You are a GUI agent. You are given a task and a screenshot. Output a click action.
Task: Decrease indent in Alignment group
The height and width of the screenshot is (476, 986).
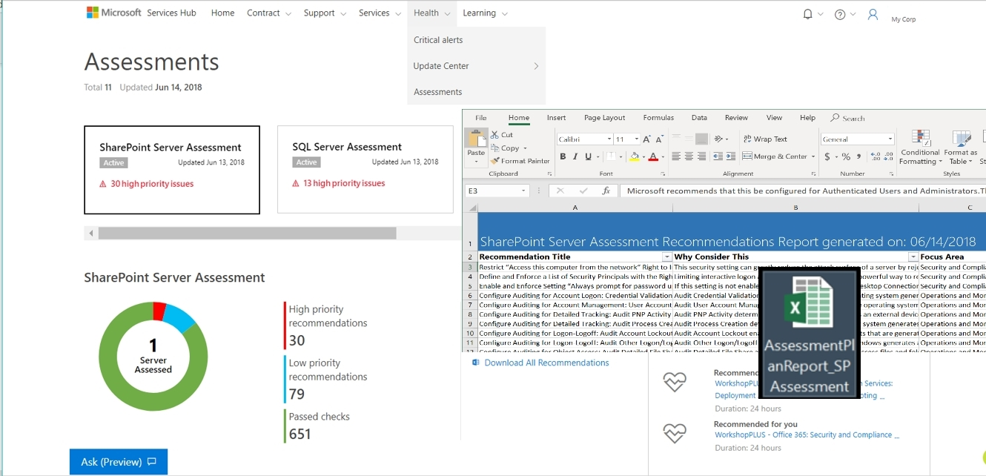click(x=718, y=156)
